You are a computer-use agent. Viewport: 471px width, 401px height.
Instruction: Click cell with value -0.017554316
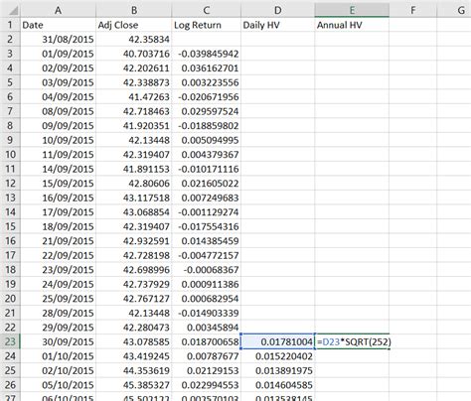(207, 226)
